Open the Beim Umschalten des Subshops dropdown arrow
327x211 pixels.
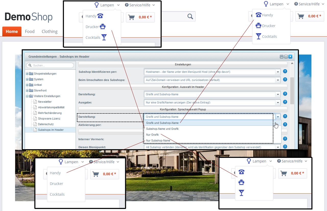278,80
